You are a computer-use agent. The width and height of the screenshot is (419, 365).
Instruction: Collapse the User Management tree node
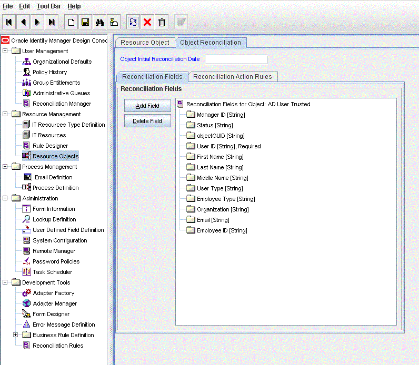5,51
